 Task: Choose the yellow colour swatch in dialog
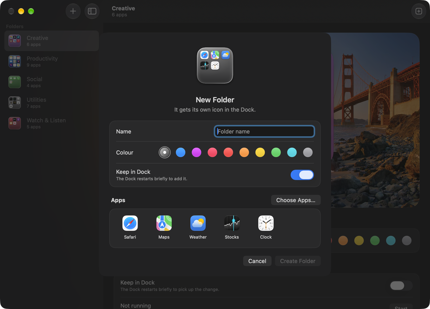pyautogui.click(x=260, y=152)
